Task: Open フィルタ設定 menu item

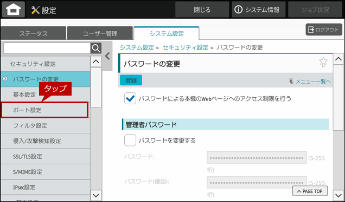Action: tap(46, 125)
